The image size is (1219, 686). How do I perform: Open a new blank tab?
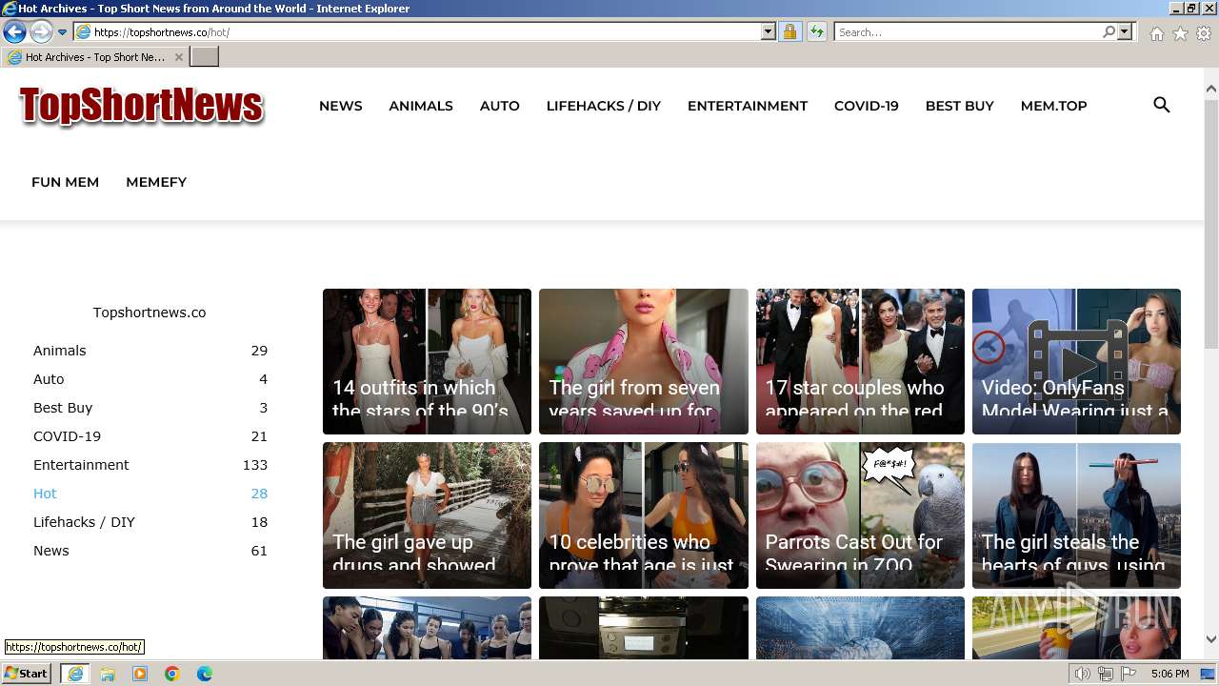pyautogui.click(x=205, y=57)
